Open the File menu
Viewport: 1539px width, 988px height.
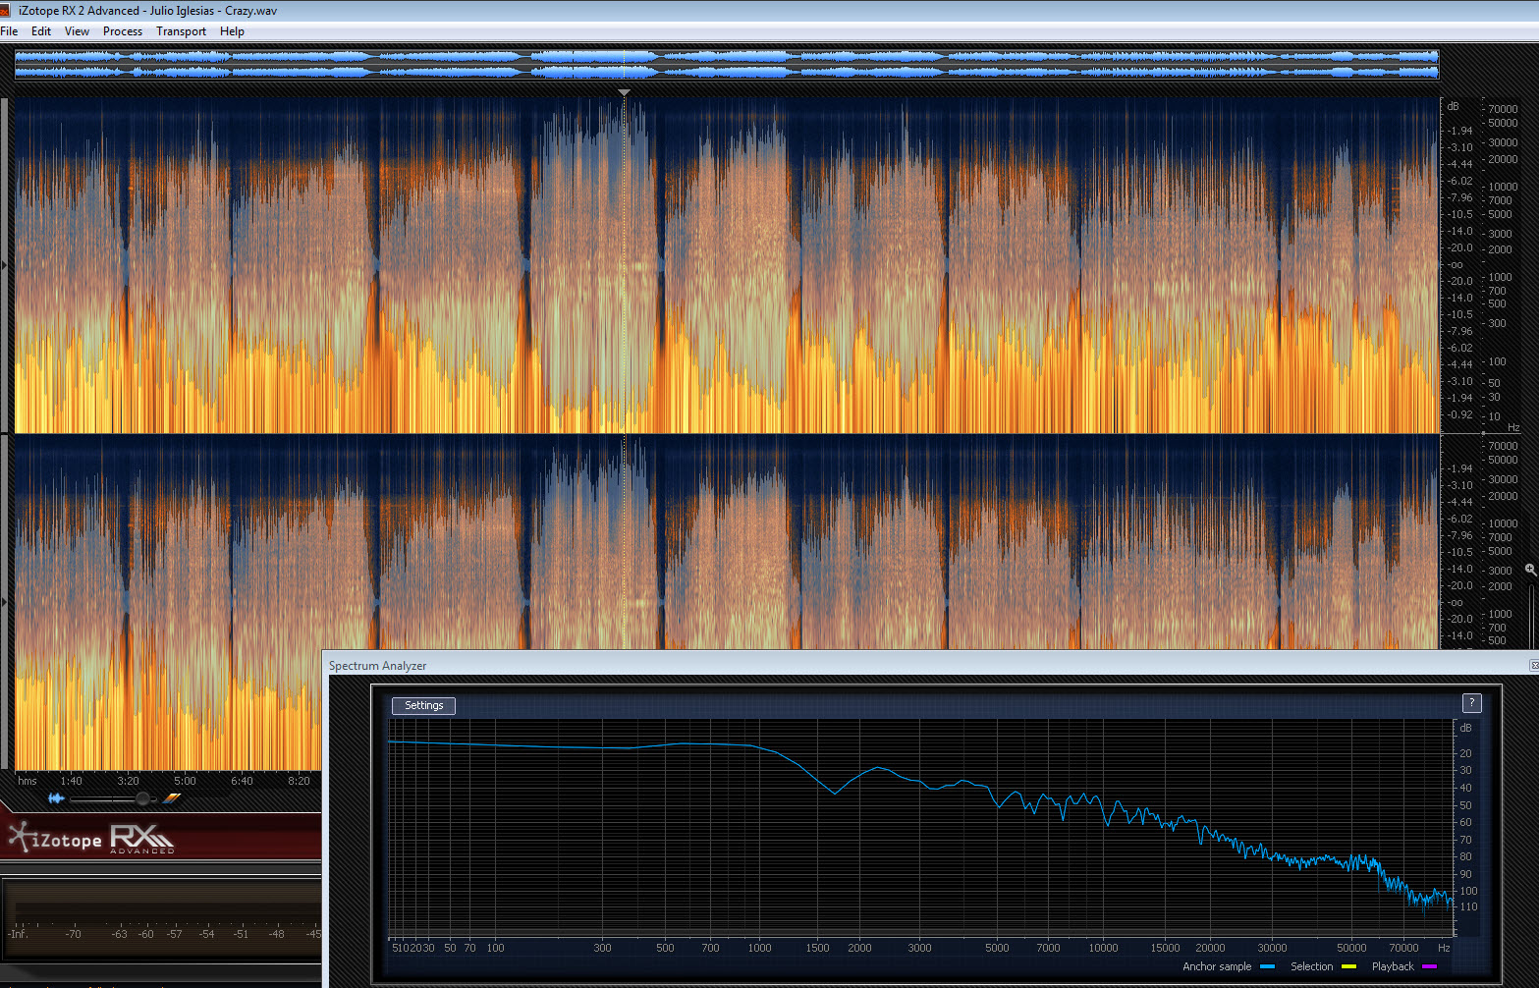point(9,31)
